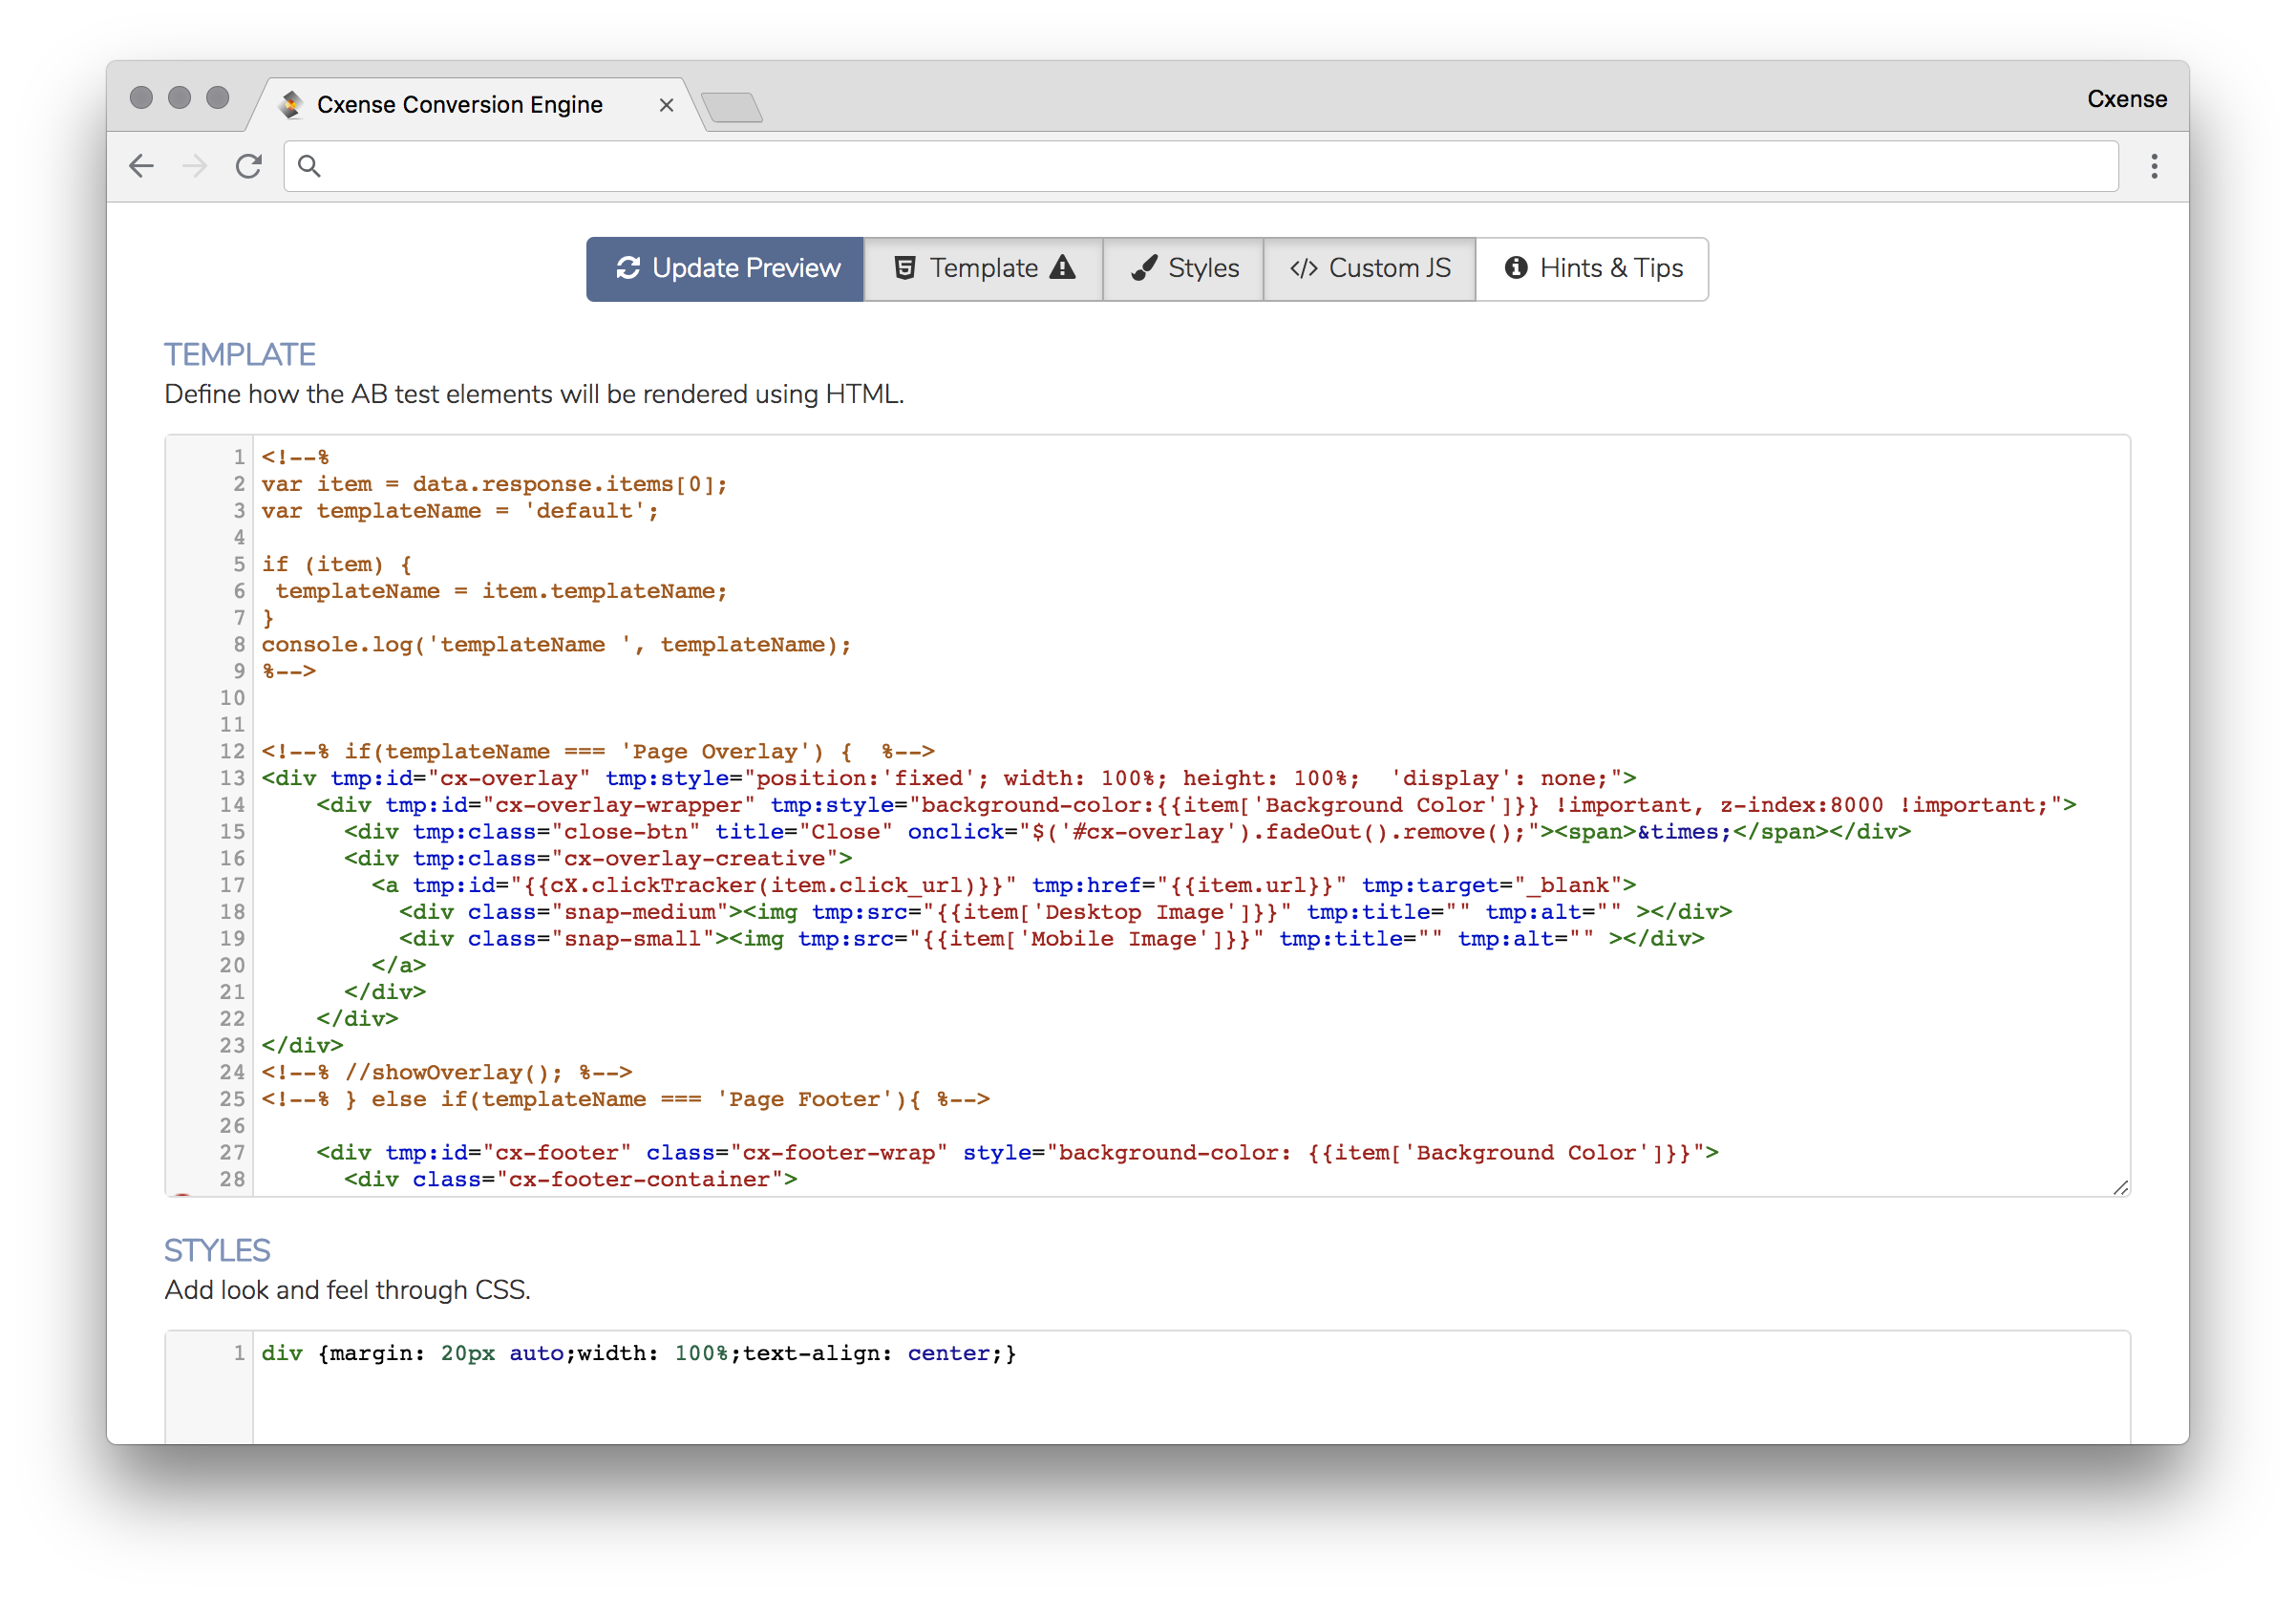
Task: Click the browser forward arrow
Action: click(x=195, y=166)
